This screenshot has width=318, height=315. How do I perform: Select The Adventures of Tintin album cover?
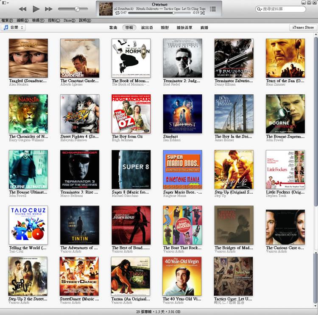[x=80, y=225]
